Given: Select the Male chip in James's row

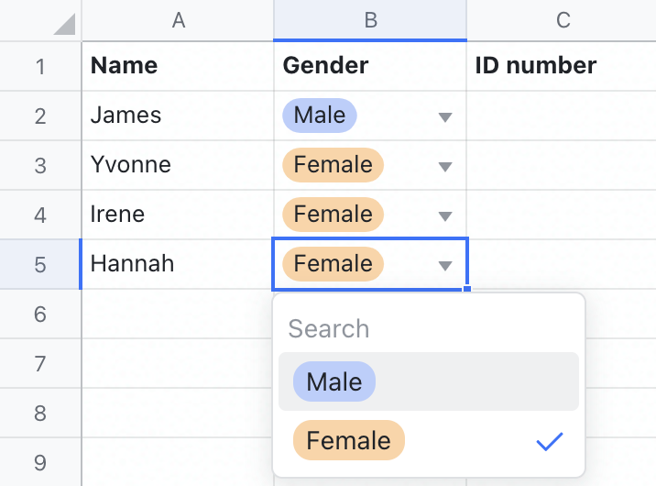Looking at the screenshot, I should (319, 116).
